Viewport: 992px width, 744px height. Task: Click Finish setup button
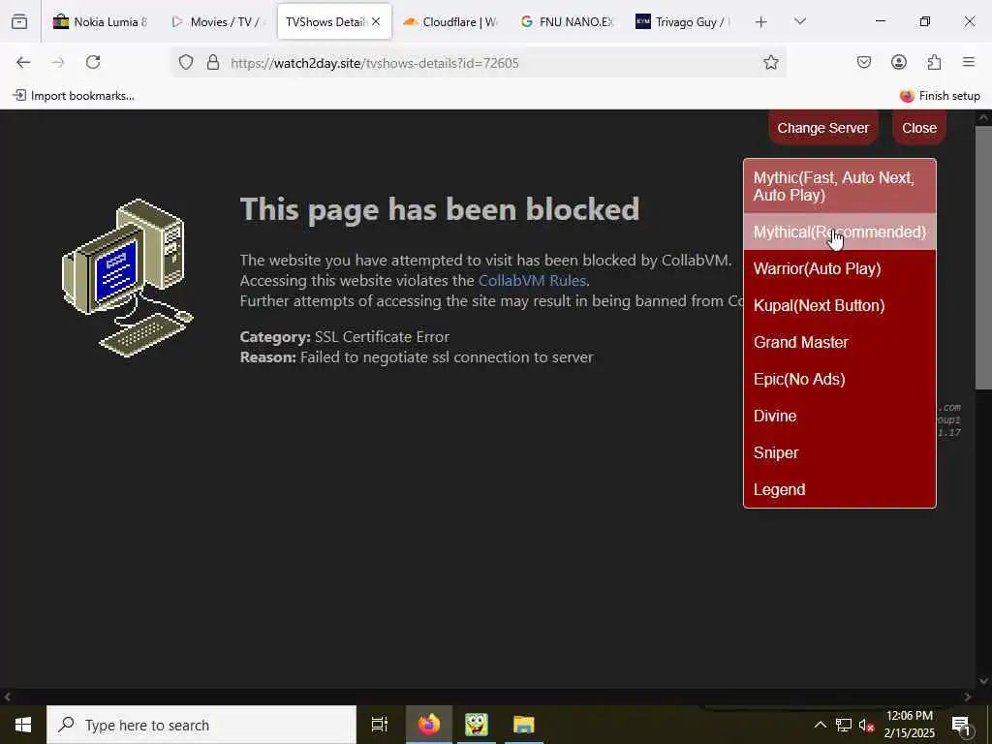pyautogui.click(x=940, y=96)
